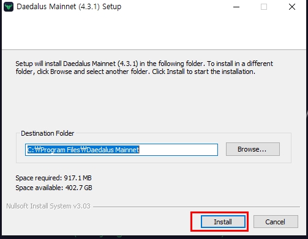
Task: Open the Browse... folder picker
Action: [x=253, y=149]
